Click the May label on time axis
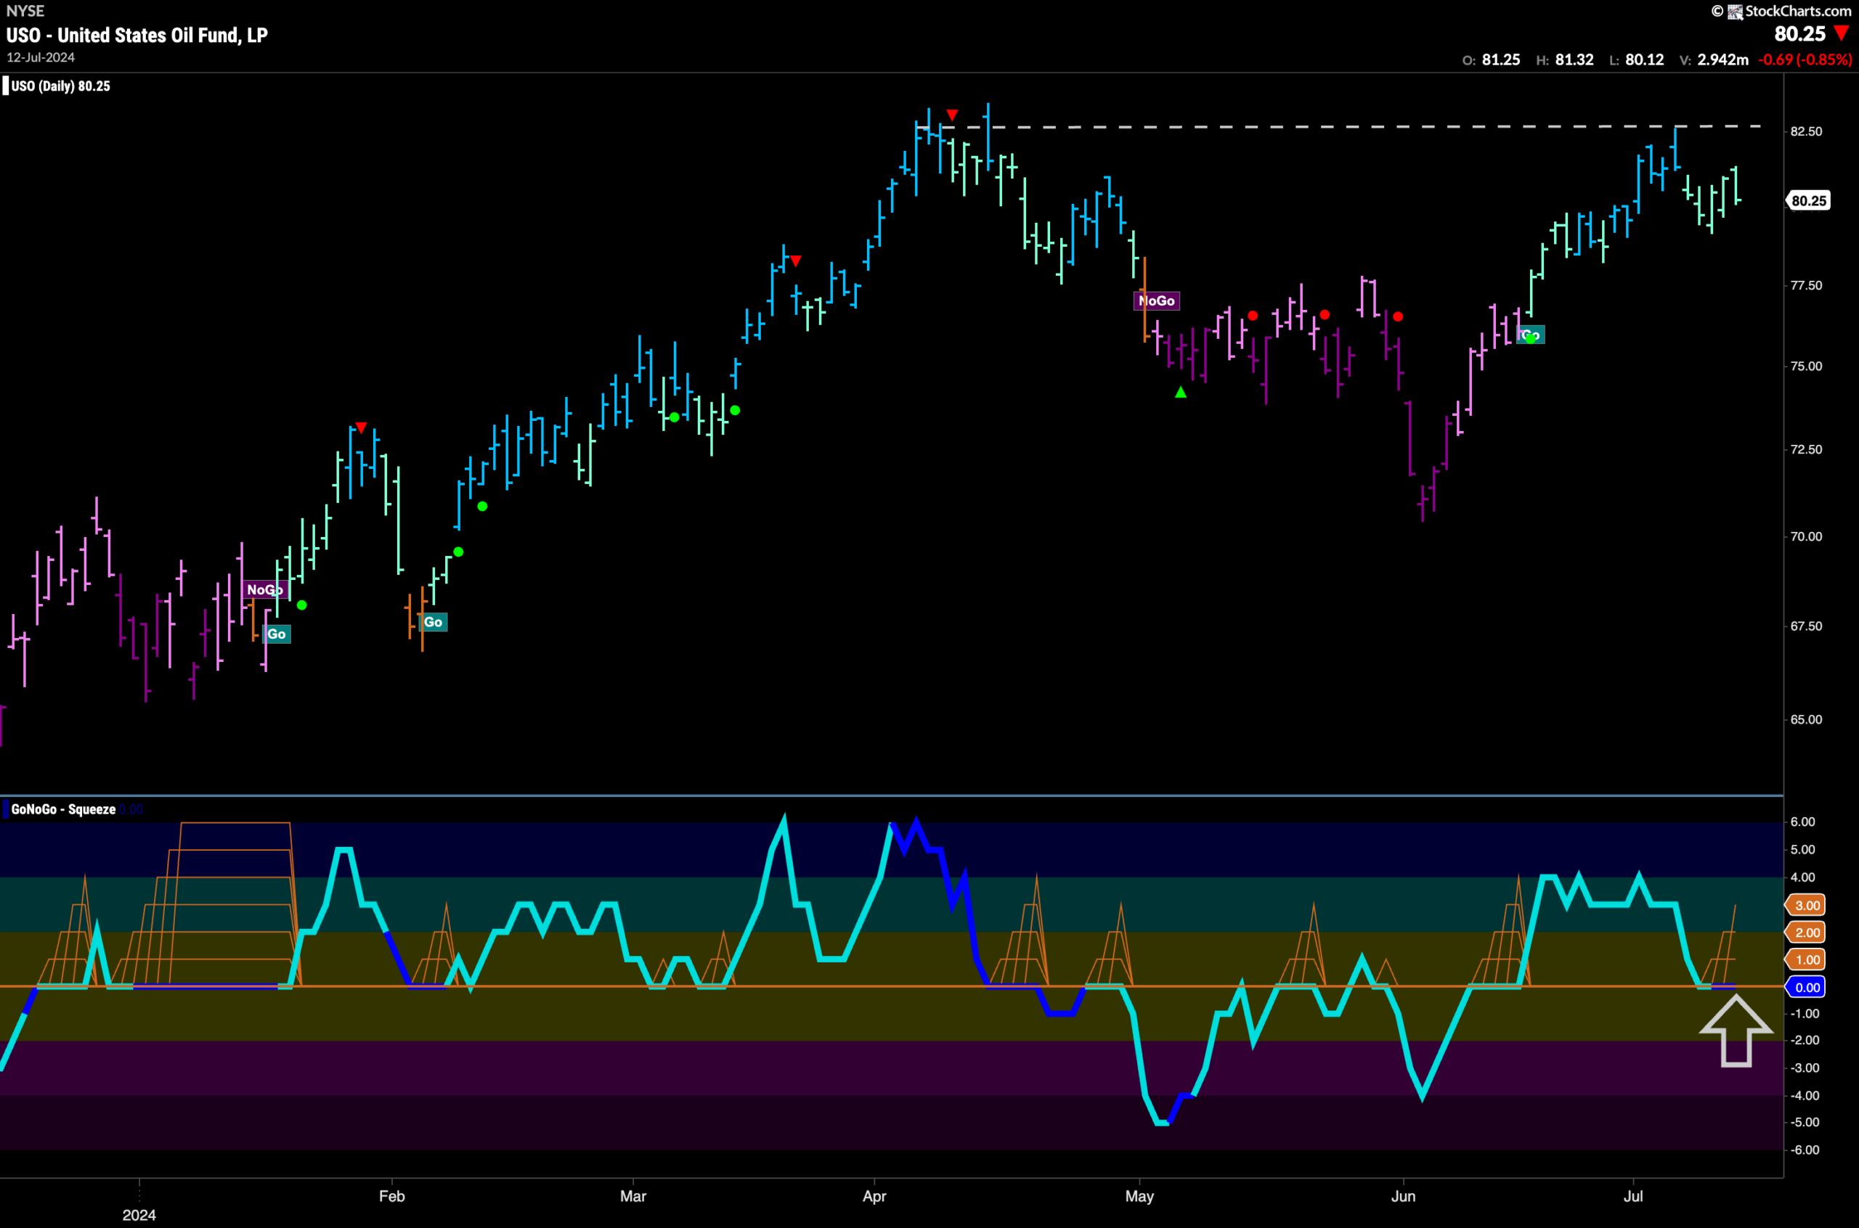The width and height of the screenshot is (1859, 1228). 1139,1196
